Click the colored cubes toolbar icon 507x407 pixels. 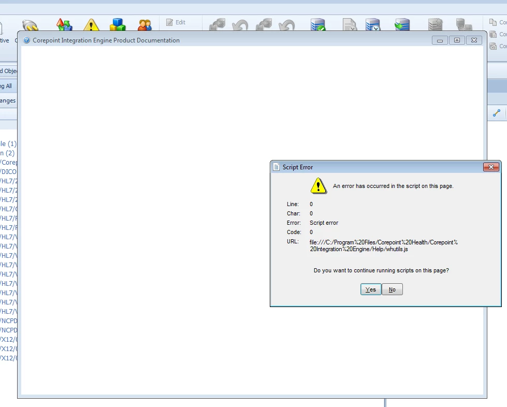click(x=118, y=25)
